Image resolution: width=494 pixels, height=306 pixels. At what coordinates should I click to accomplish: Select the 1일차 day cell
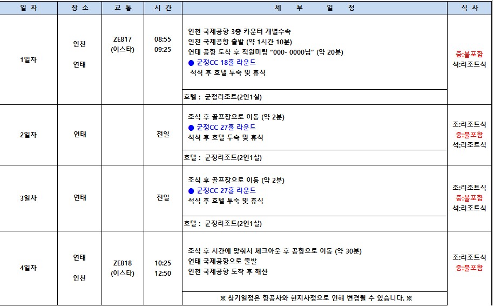click(29, 59)
